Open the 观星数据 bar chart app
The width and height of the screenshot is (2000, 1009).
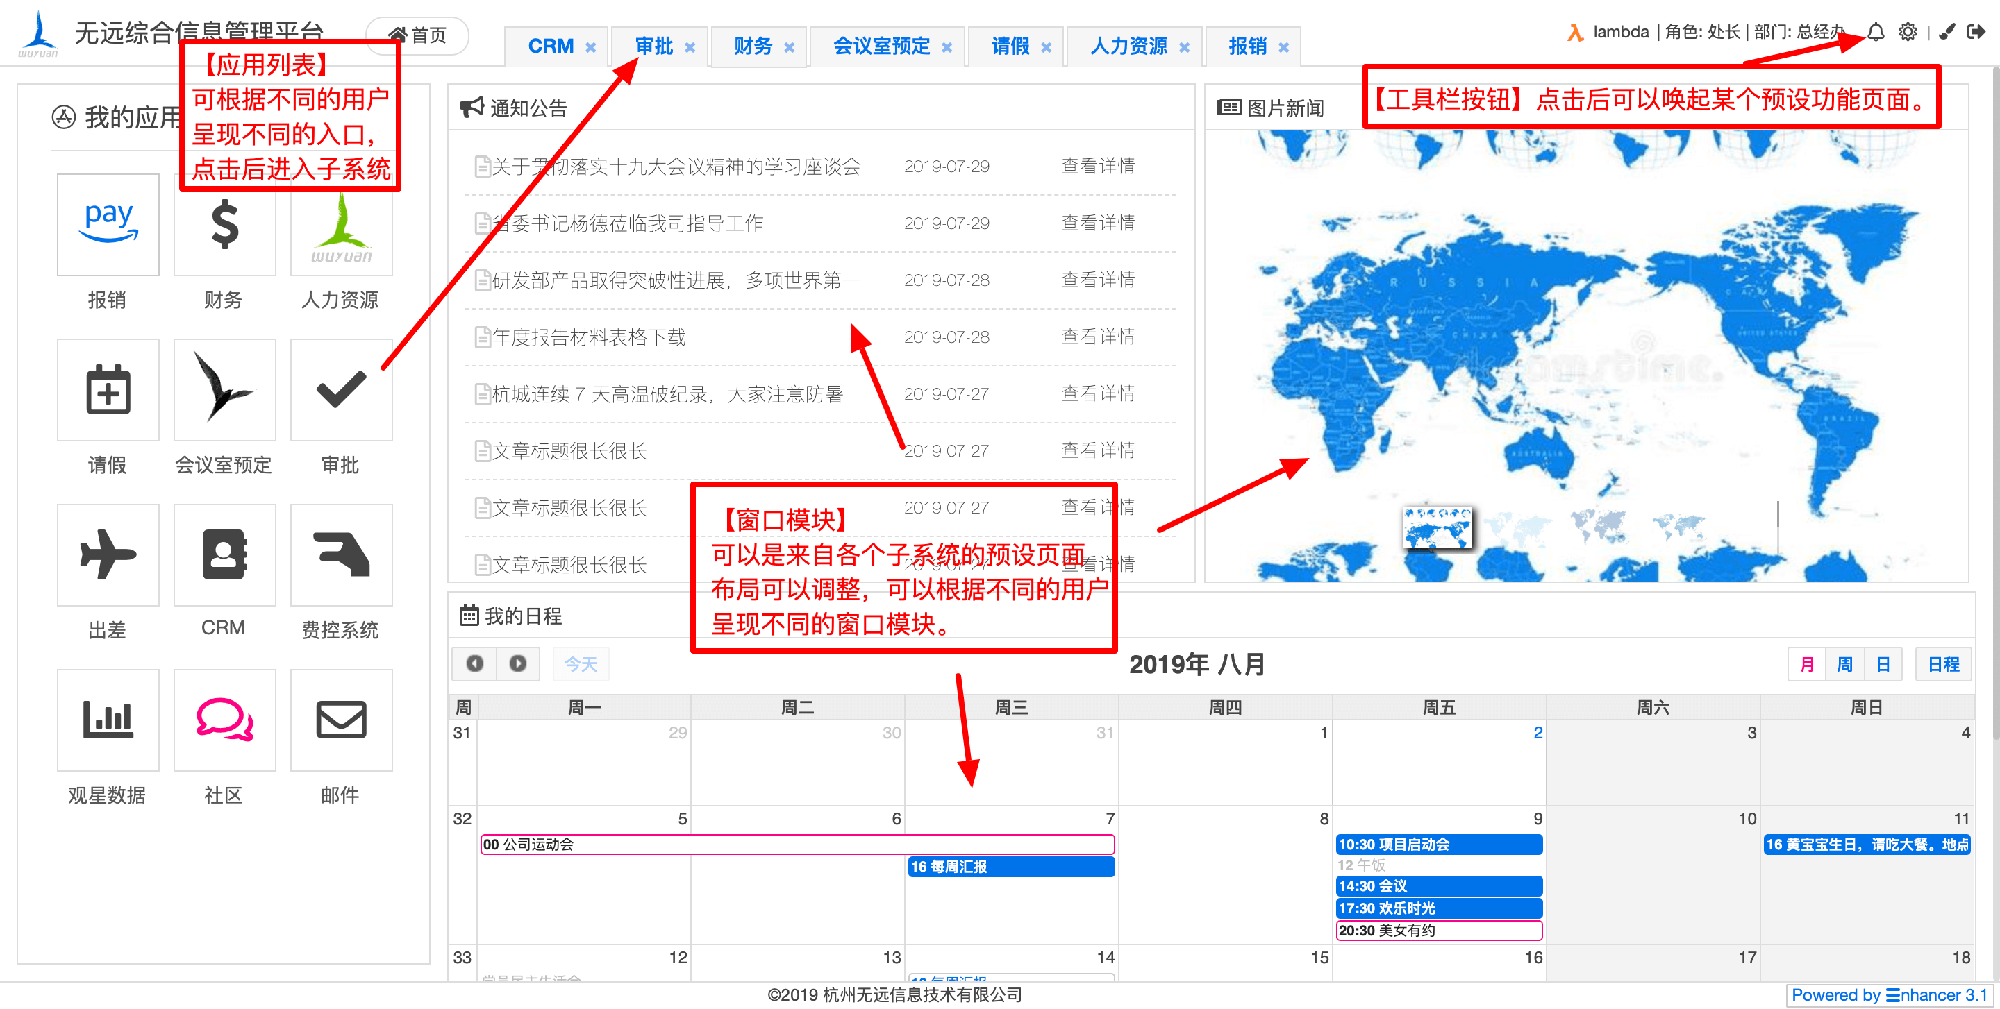[108, 720]
